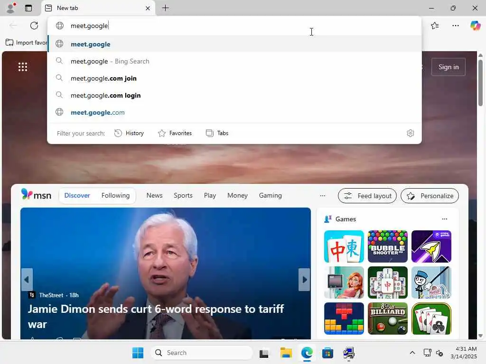This screenshot has height=364, width=486.
Task: Click the scrollbar down arrow
Action: tap(480, 336)
